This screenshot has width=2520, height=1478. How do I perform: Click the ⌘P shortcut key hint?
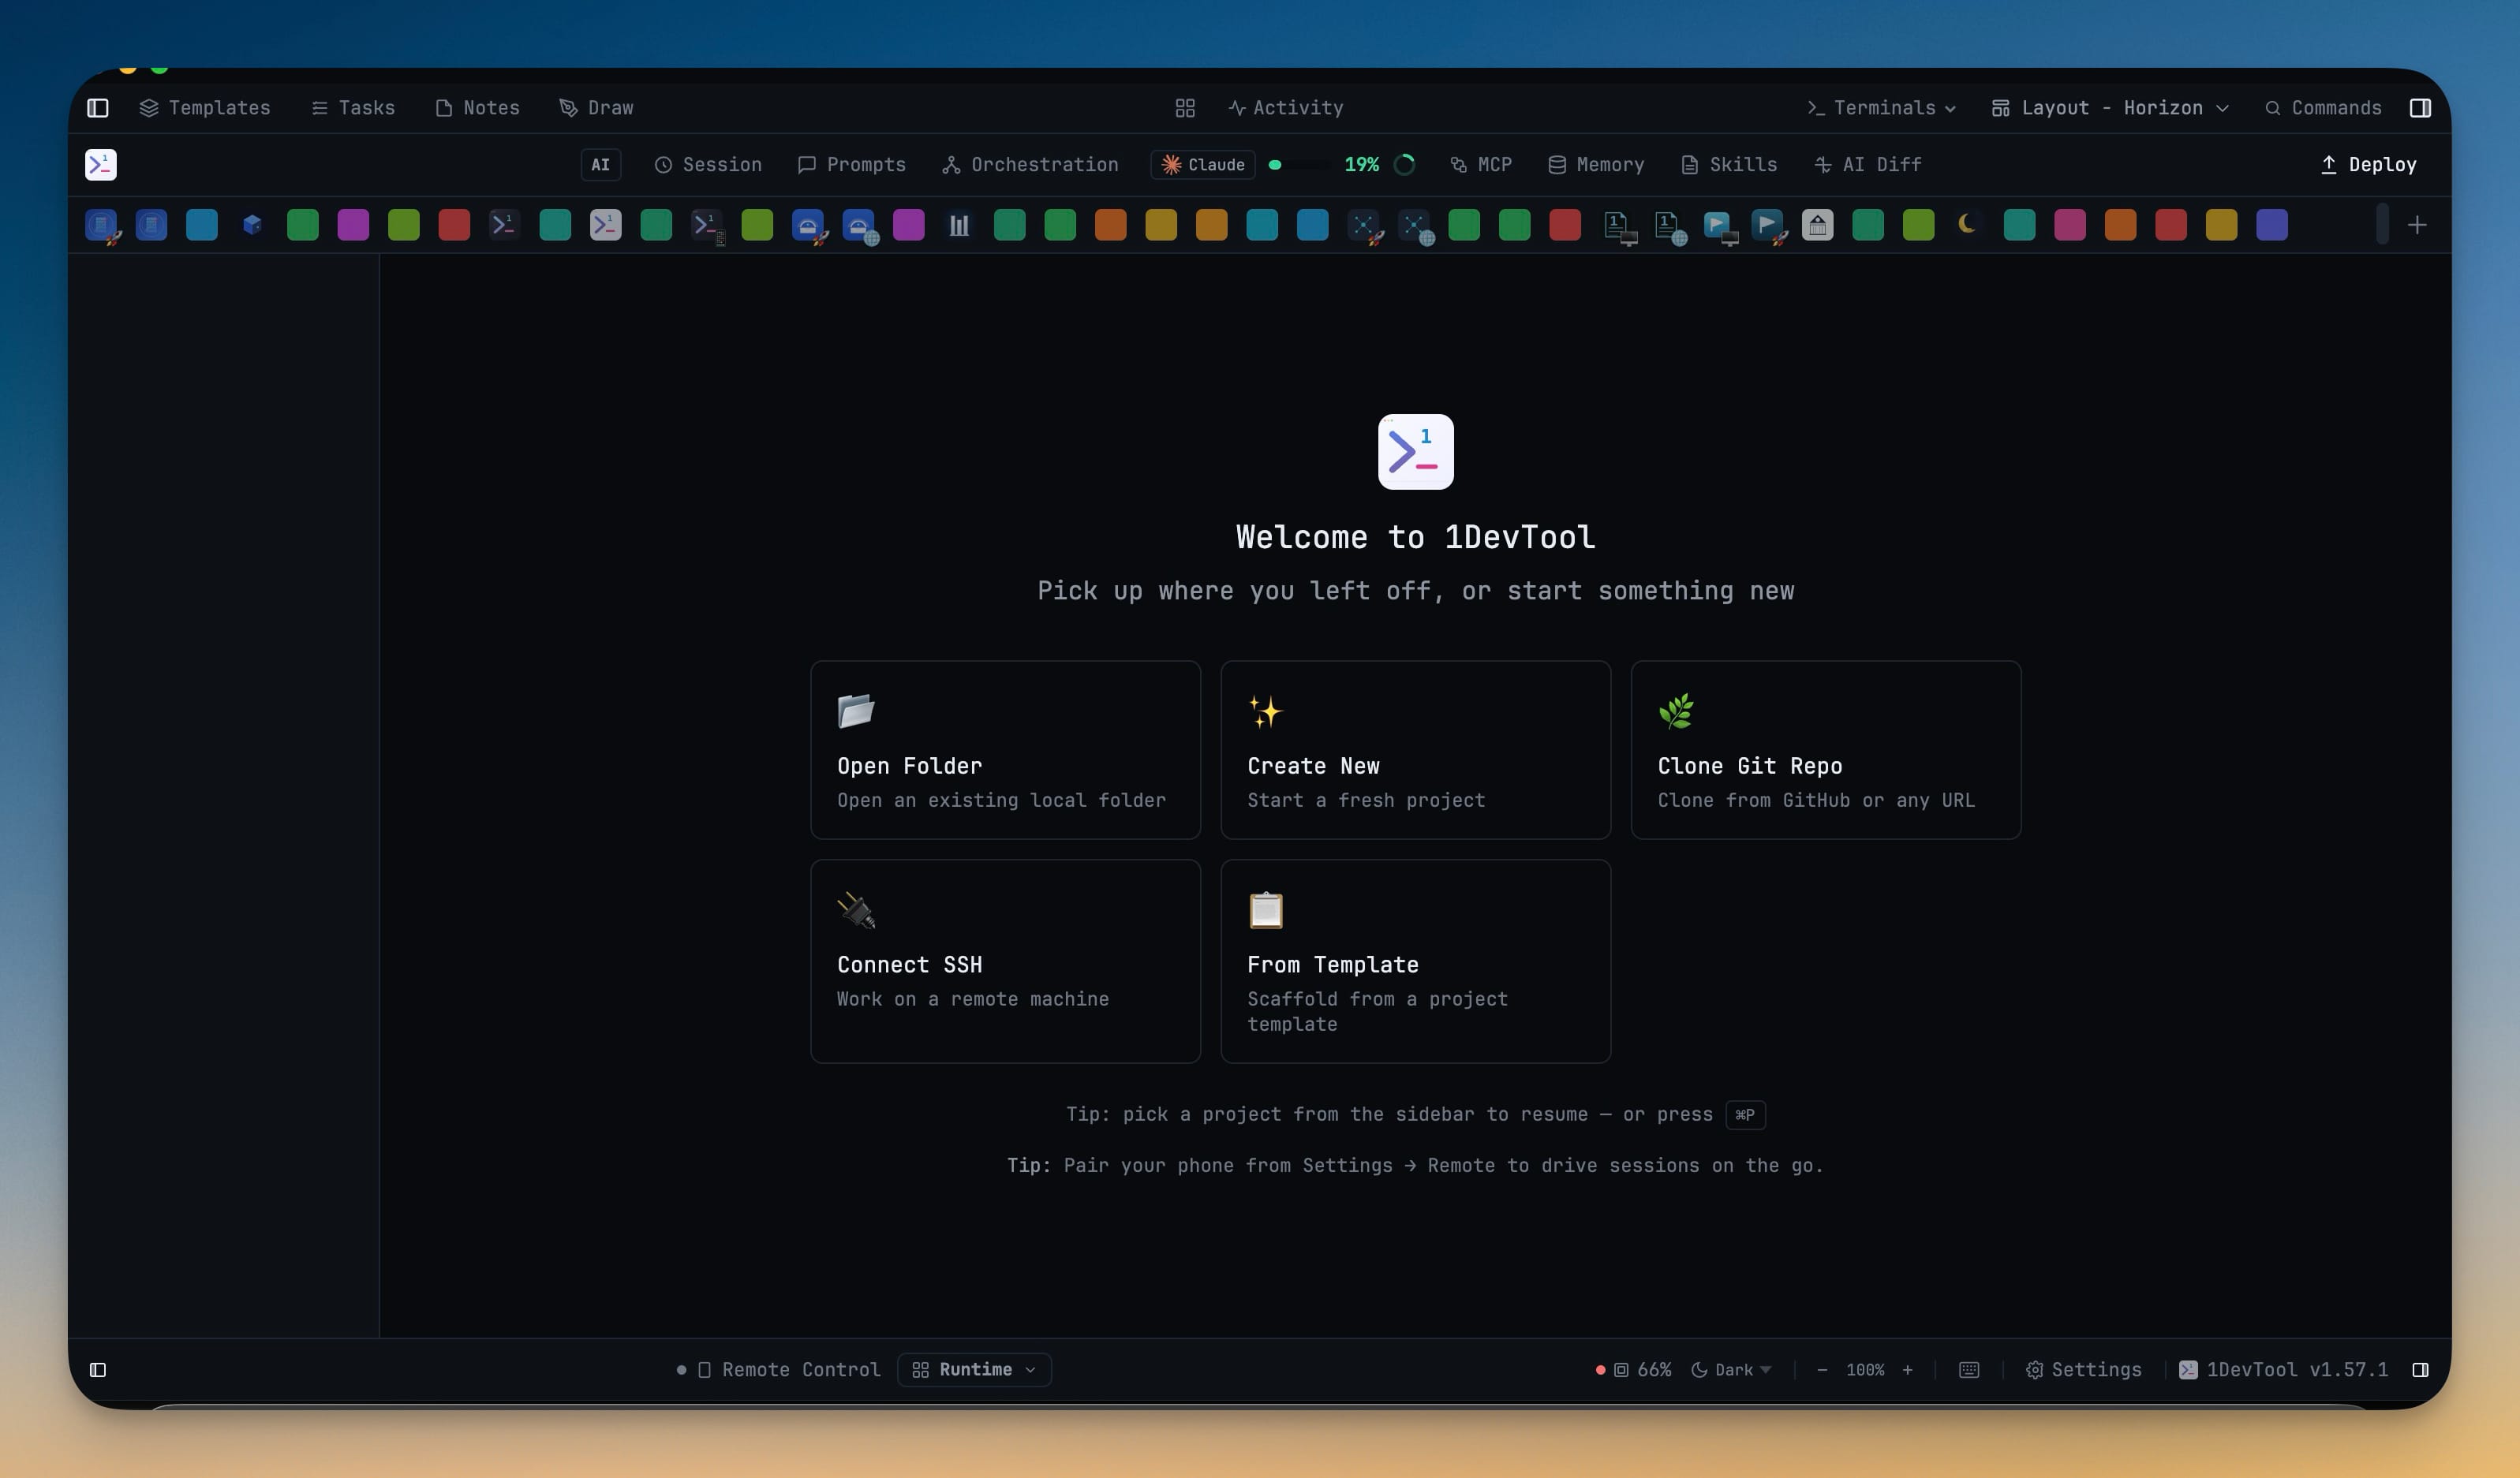pyautogui.click(x=1745, y=1114)
